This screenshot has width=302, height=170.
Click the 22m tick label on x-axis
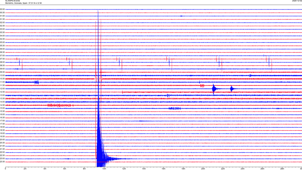223,169
